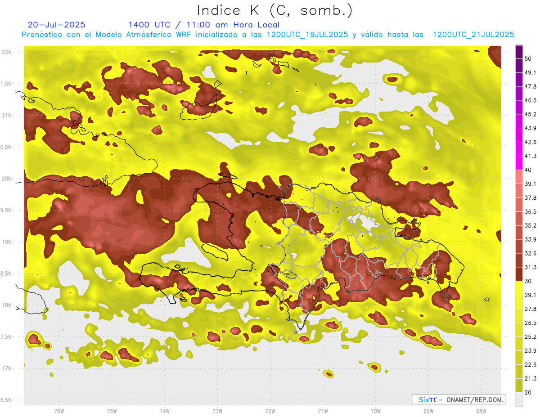Click the latitude label '22N'
The image size is (540, 417).
(x=7, y=52)
